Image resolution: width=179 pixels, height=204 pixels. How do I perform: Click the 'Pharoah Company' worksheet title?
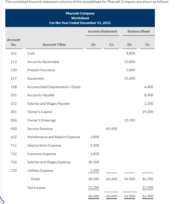pos(80,13)
